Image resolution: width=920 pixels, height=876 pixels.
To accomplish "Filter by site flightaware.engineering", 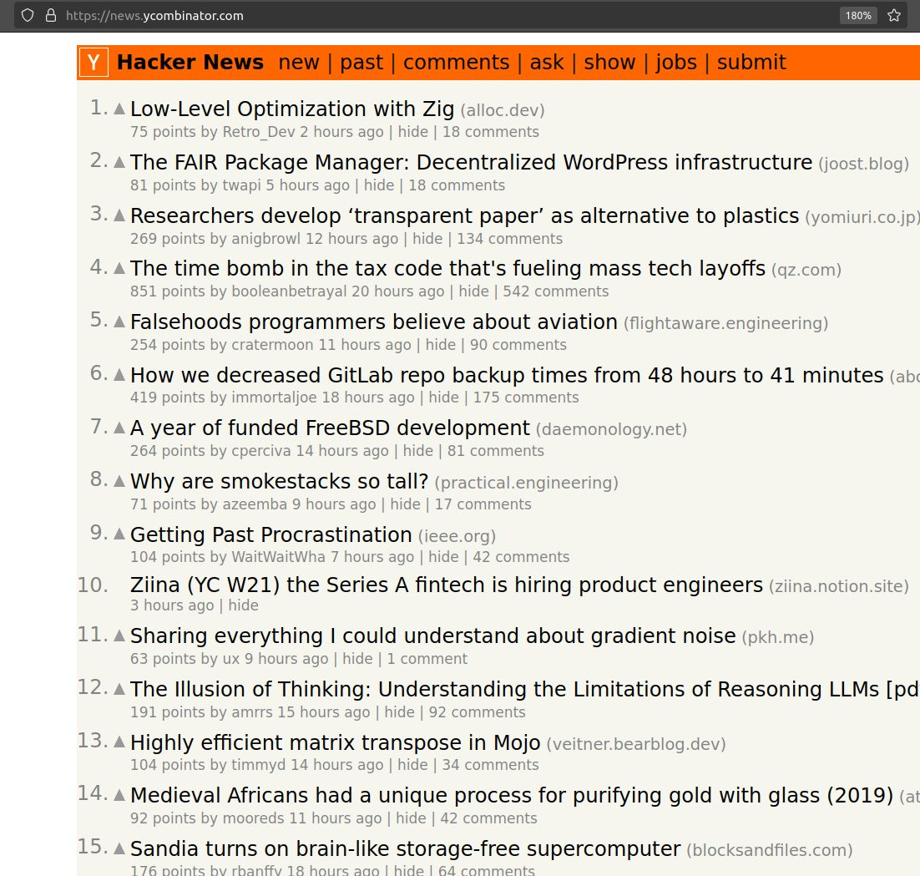I will tap(725, 323).
